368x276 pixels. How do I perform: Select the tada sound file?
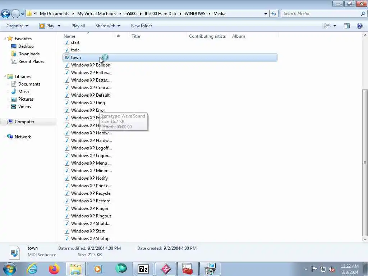click(x=75, y=50)
